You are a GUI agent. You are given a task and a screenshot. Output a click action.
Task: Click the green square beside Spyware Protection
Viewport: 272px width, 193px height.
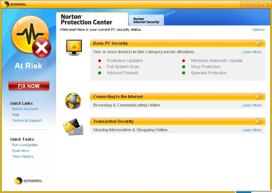pos(183,73)
